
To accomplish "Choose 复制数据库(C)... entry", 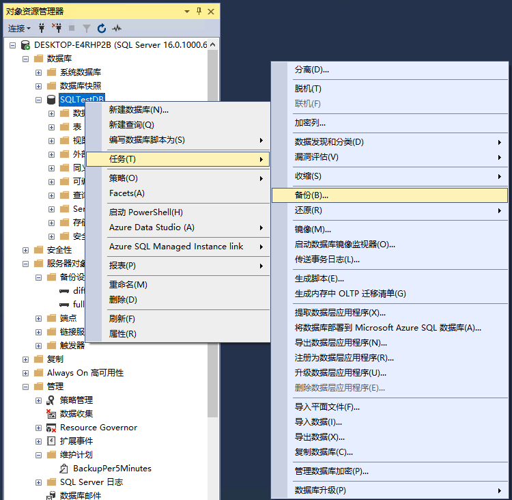I will (x=390, y=452).
